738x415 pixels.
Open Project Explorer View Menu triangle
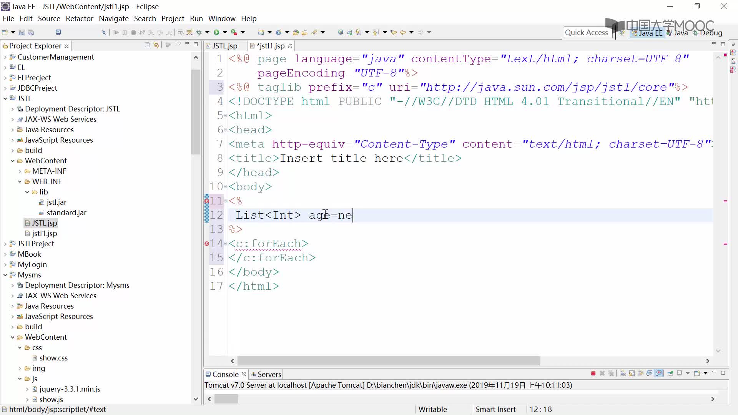pyautogui.click(x=179, y=44)
